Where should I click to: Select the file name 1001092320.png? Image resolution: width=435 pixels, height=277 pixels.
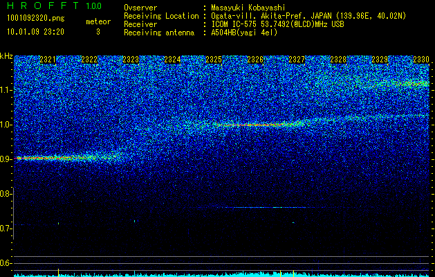click(36, 19)
